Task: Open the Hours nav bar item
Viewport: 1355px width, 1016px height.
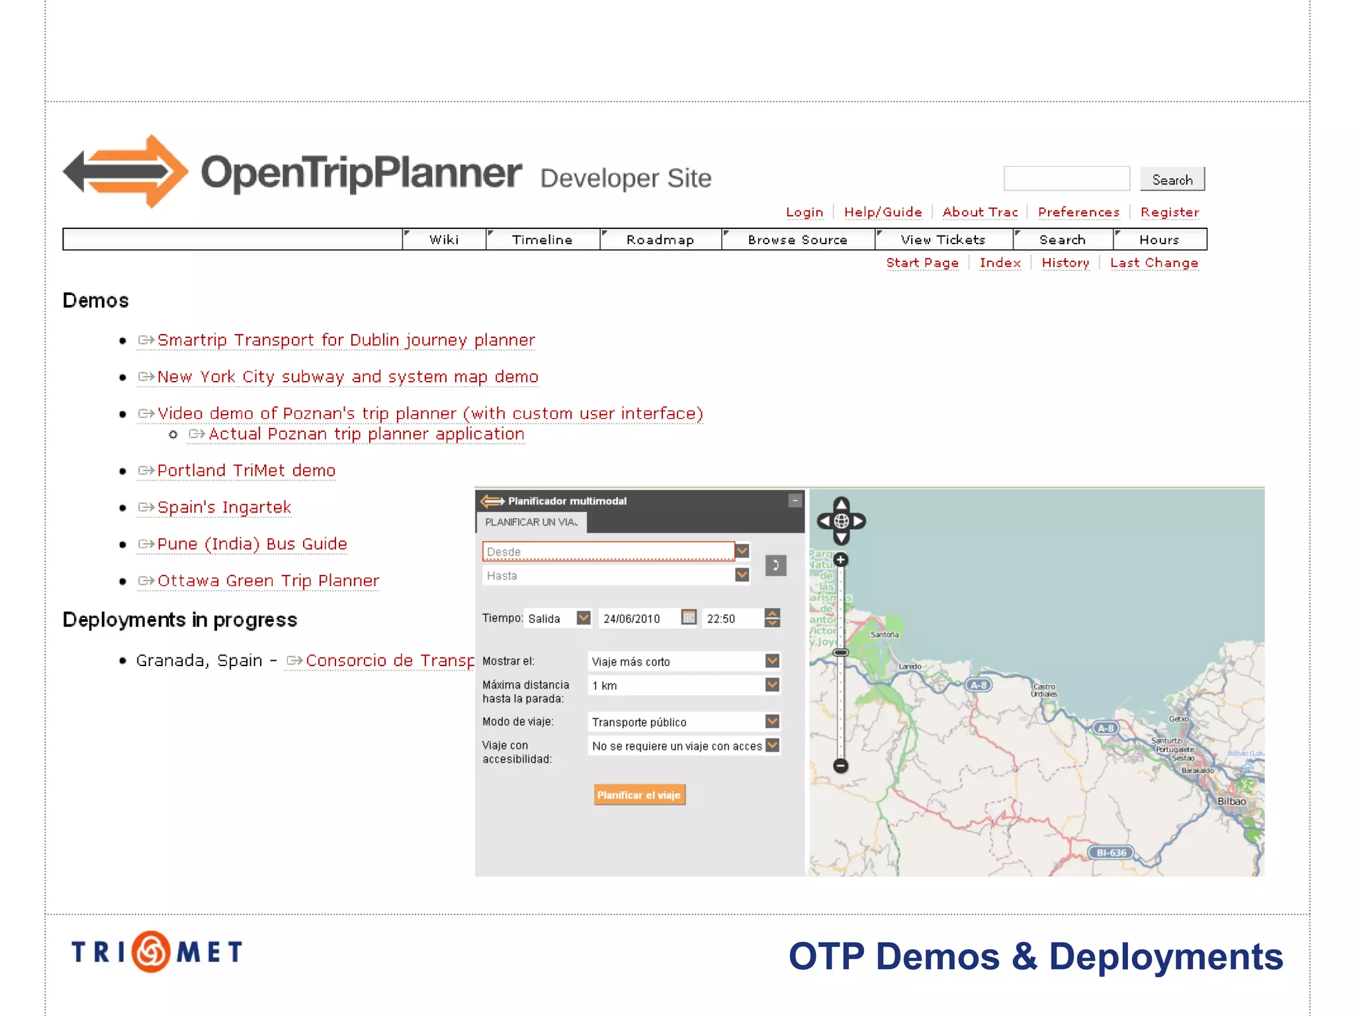Action: 1159,239
